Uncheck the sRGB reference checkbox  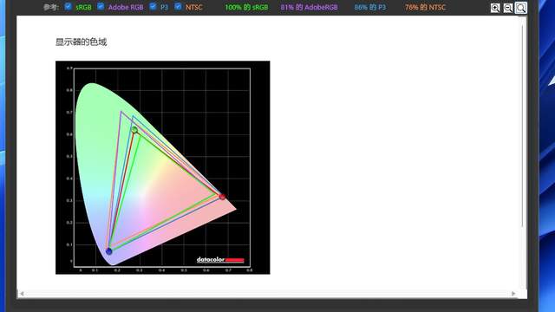(x=69, y=6)
